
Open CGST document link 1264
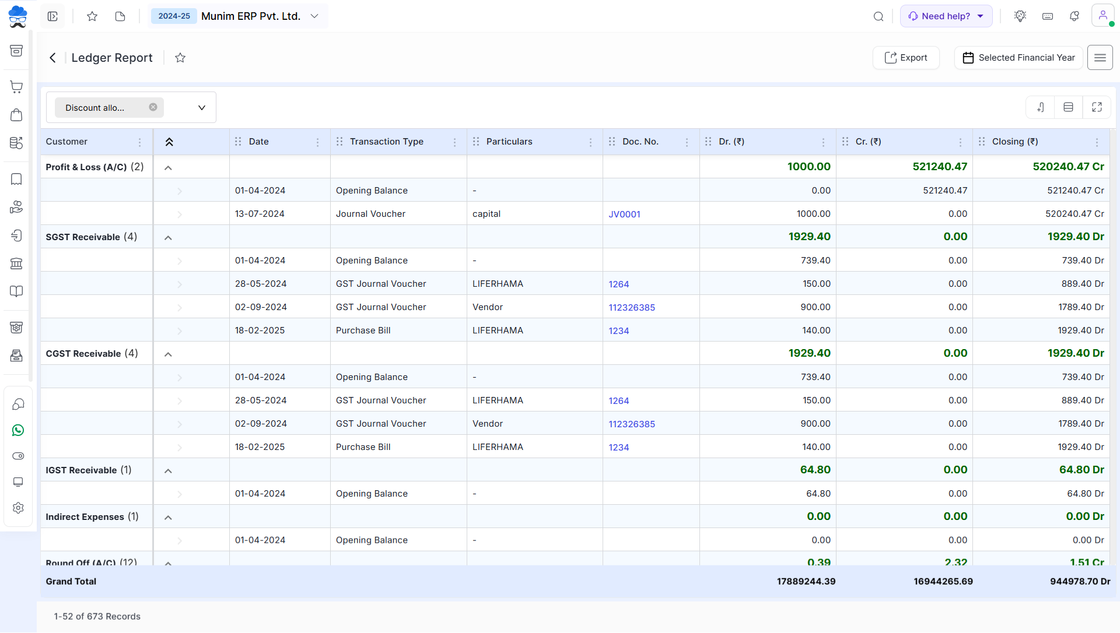(x=619, y=401)
